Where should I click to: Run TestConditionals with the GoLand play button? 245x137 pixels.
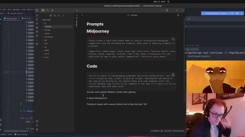[232, 13]
